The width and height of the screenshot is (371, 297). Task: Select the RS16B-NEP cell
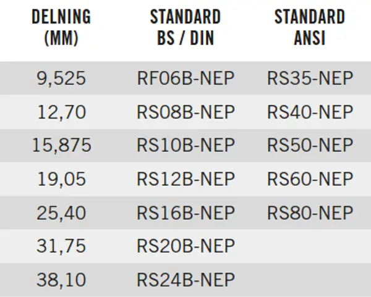point(185,212)
